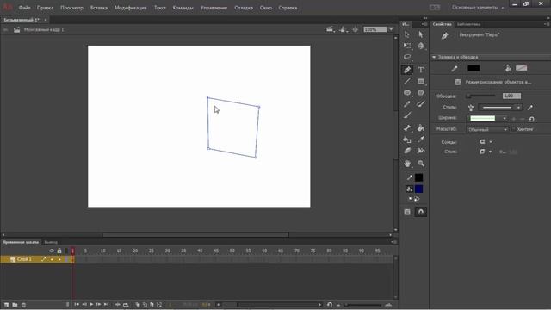Viewport: 551px width, 310px height.
Task: Open the Текст menu
Action: pos(160,8)
